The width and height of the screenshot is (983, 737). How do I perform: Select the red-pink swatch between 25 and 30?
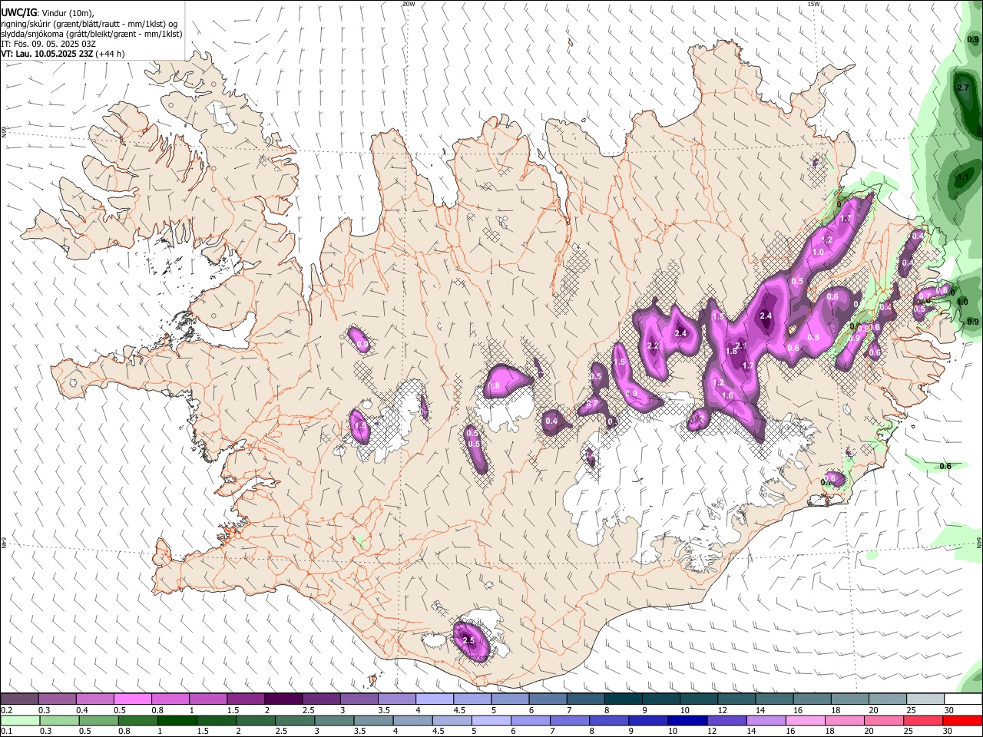pyautogui.click(x=922, y=720)
